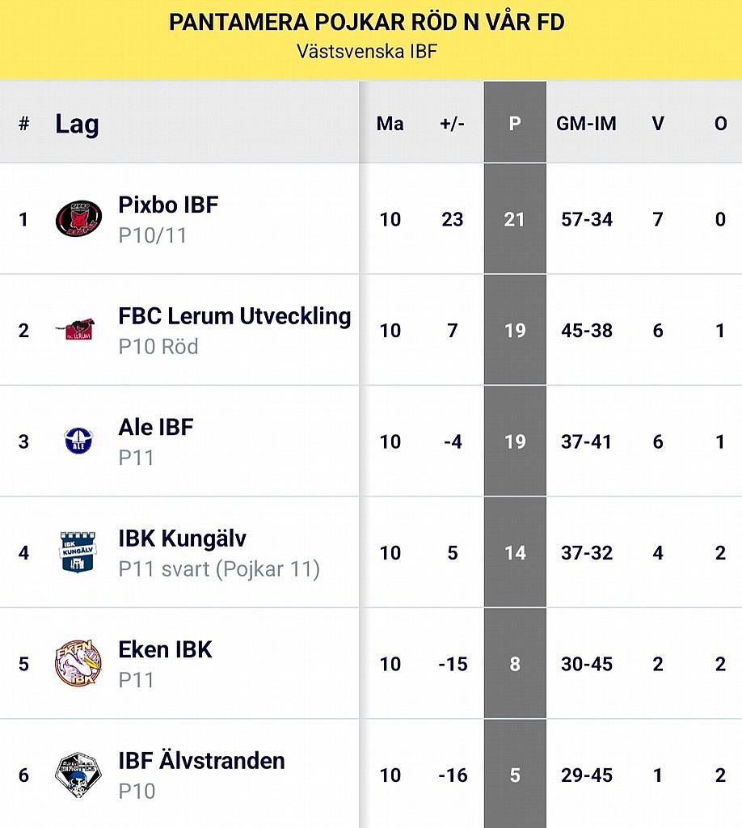Sort table by Ma matches column
The image size is (742, 828).
[x=390, y=124]
